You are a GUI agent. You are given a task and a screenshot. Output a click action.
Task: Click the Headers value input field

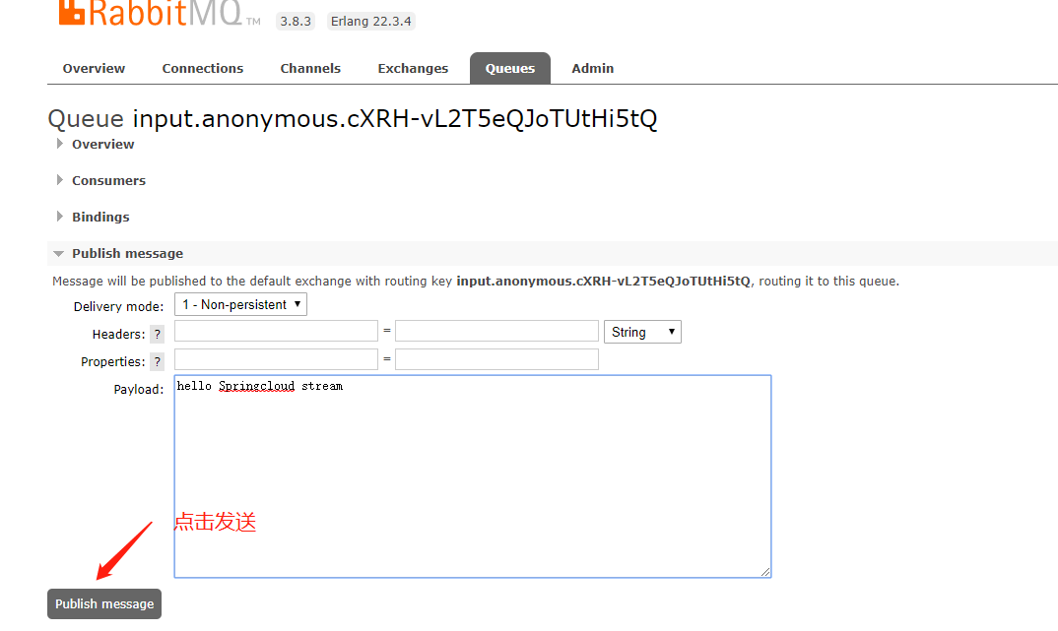[x=496, y=331]
